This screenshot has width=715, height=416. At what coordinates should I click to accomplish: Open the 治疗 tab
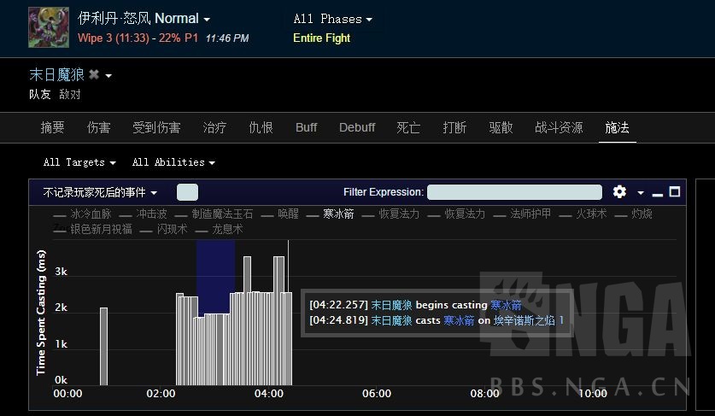(x=214, y=127)
